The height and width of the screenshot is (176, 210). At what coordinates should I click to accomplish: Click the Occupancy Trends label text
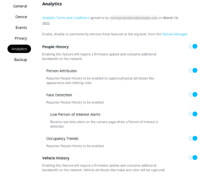click(x=62, y=139)
